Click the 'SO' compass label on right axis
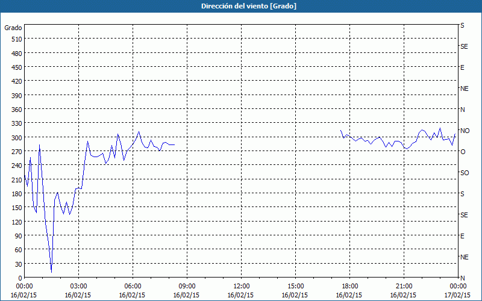 [x=465, y=173]
